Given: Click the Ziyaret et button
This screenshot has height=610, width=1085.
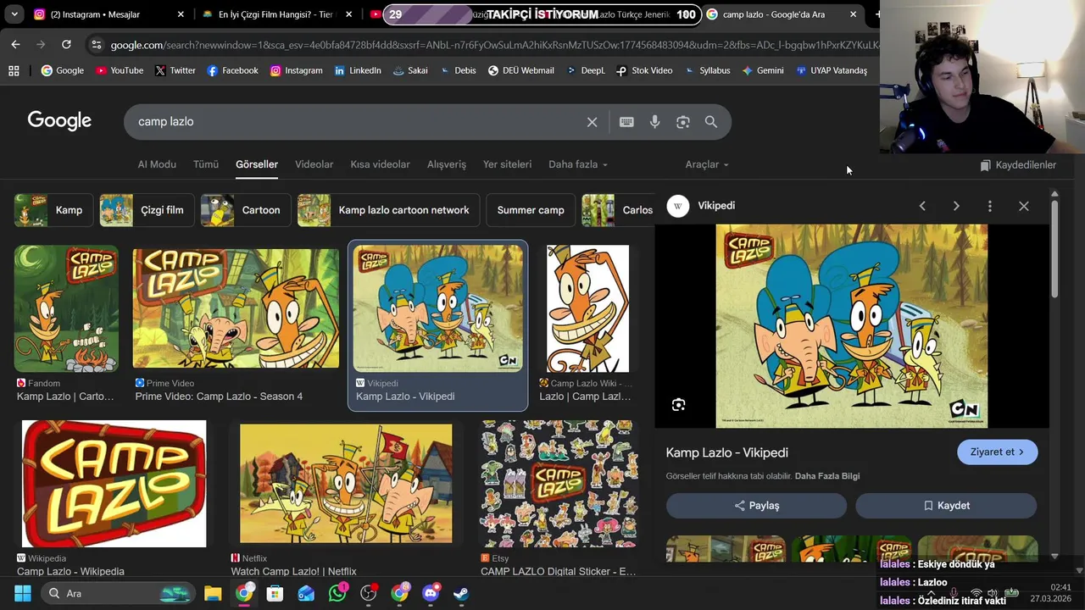Looking at the screenshot, I should tap(997, 452).
